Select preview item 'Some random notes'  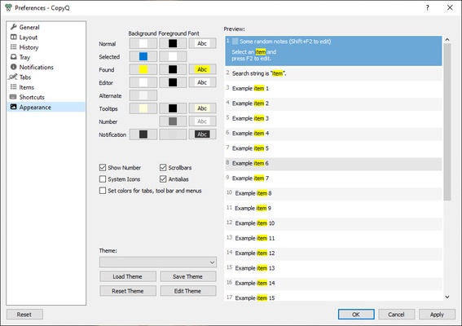(x=333, y=51)
